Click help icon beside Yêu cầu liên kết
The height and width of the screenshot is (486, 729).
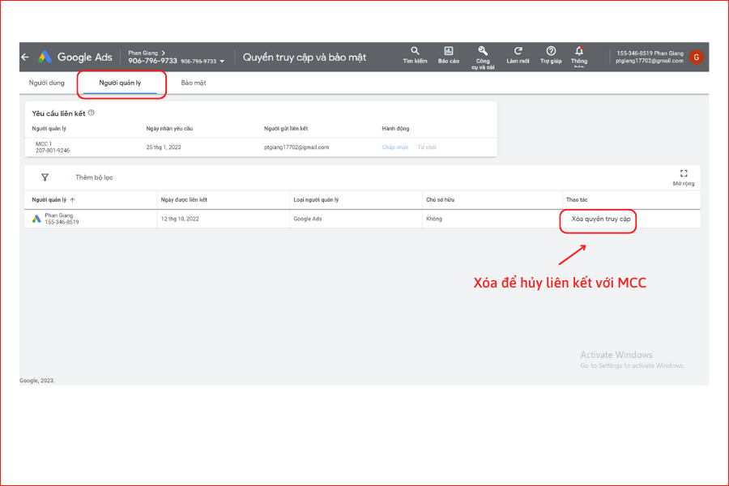pyautogui.click(x=91, y=113)
